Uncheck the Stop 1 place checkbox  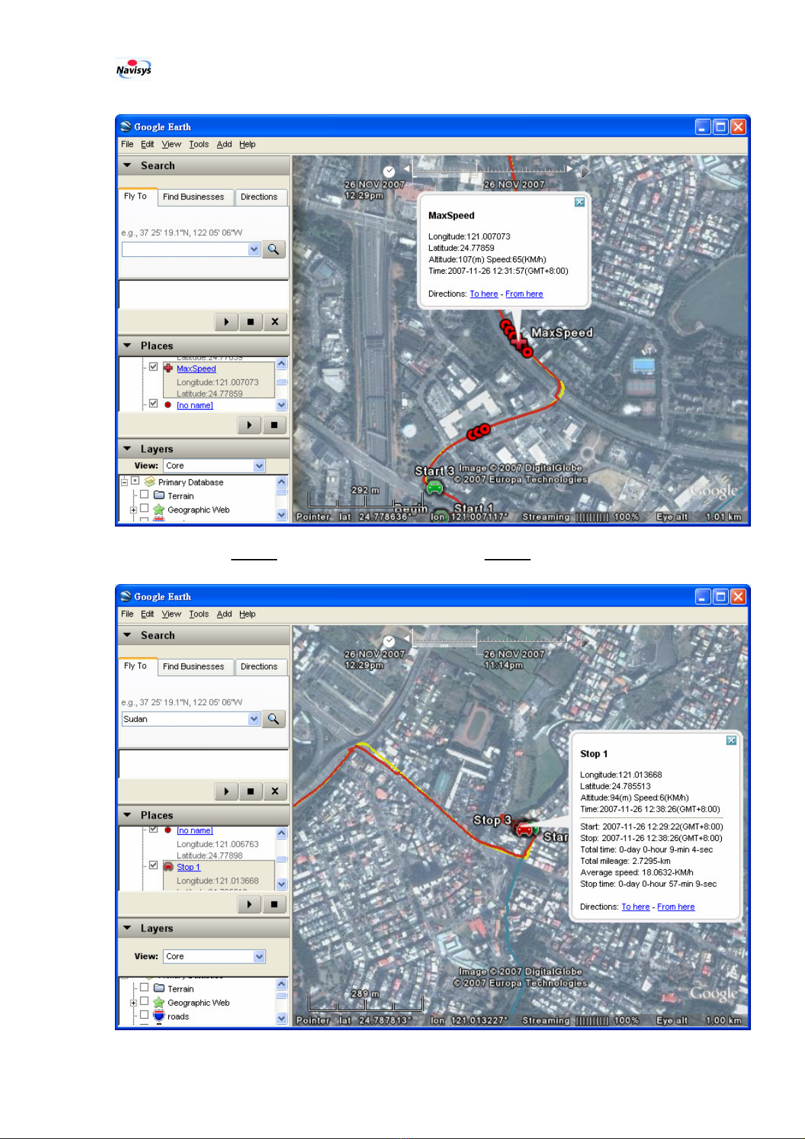point(153,865)
